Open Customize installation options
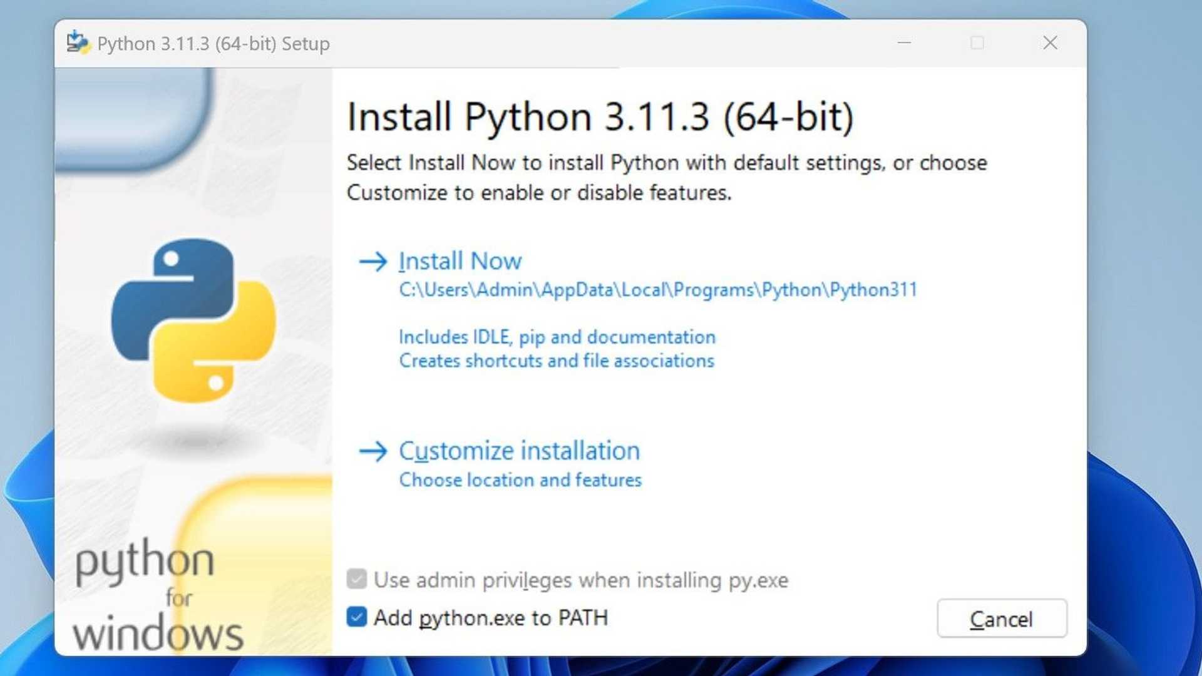1202x676 pixels. pos(518,450)
